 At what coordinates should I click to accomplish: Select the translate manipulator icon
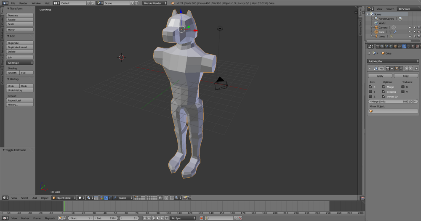[x=106, y=198]
